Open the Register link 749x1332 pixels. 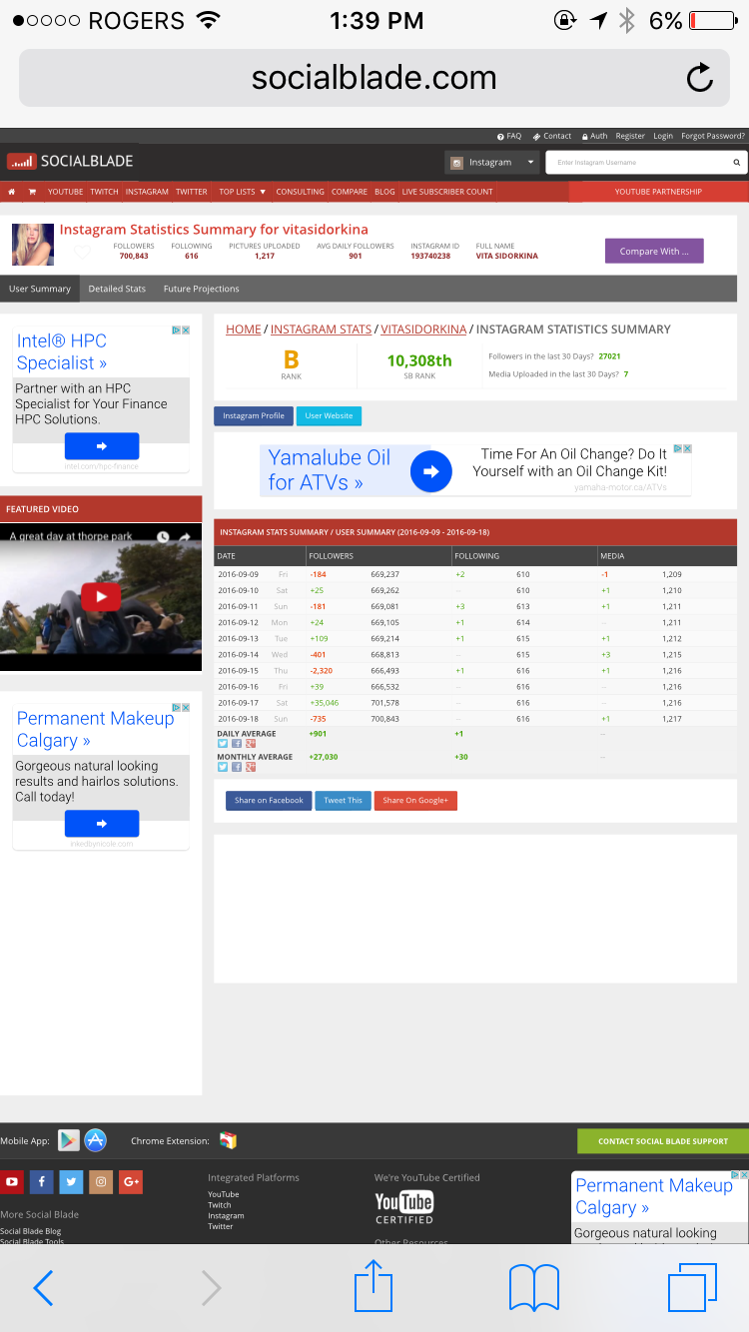[630, 136]
